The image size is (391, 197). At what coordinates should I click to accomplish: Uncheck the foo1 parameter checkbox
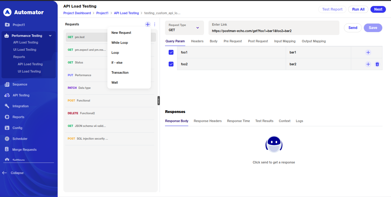coord(171,52)
